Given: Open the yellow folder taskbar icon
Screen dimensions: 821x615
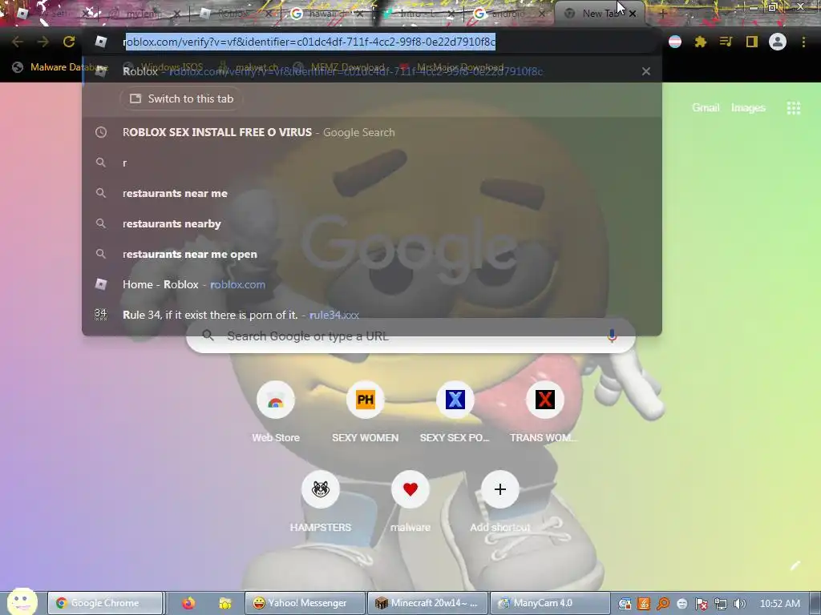Looking at the screenshot, I should click(225, 603).
